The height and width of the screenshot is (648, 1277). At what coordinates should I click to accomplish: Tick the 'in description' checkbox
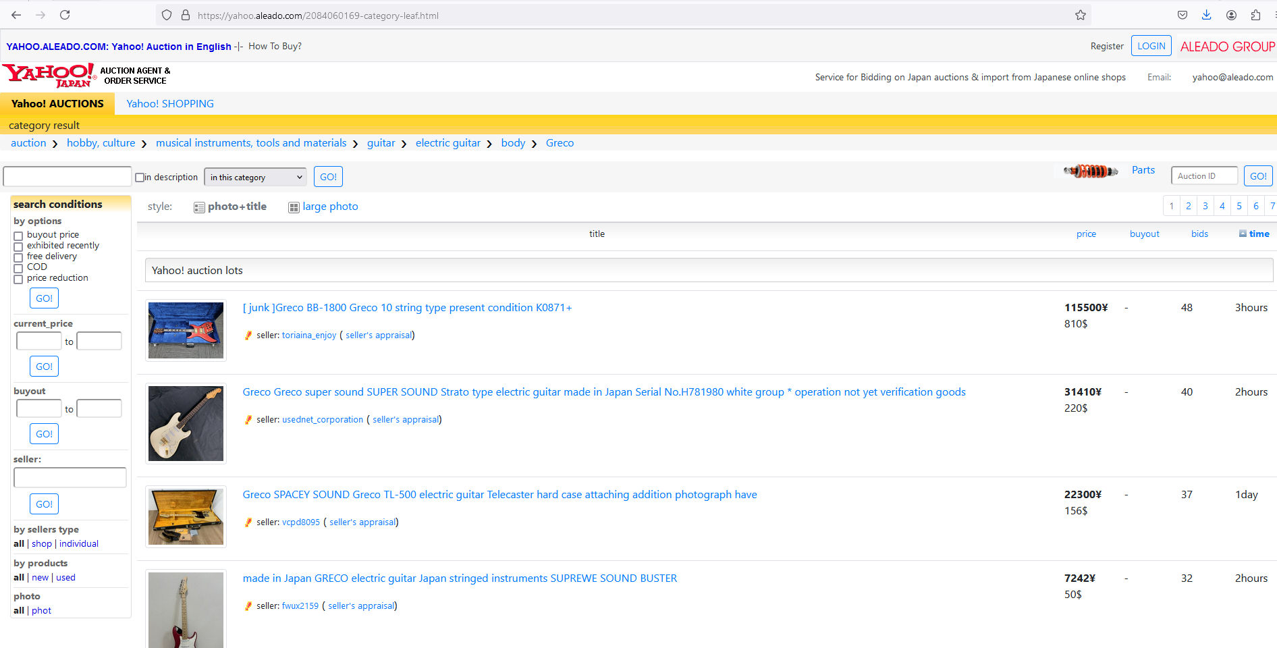pos(140,178)
